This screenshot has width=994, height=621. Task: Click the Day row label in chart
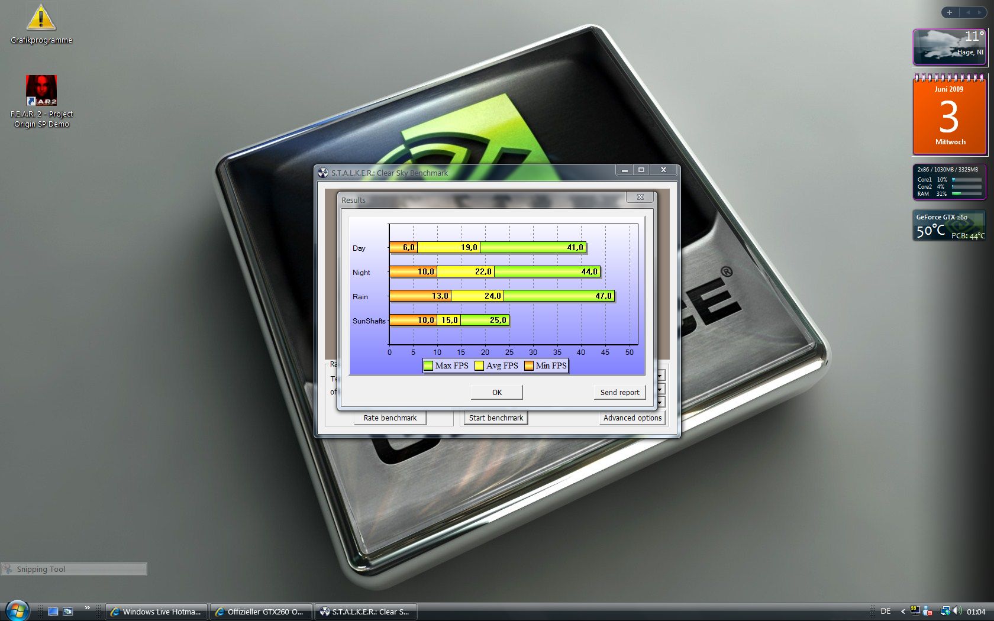point(359,248)
